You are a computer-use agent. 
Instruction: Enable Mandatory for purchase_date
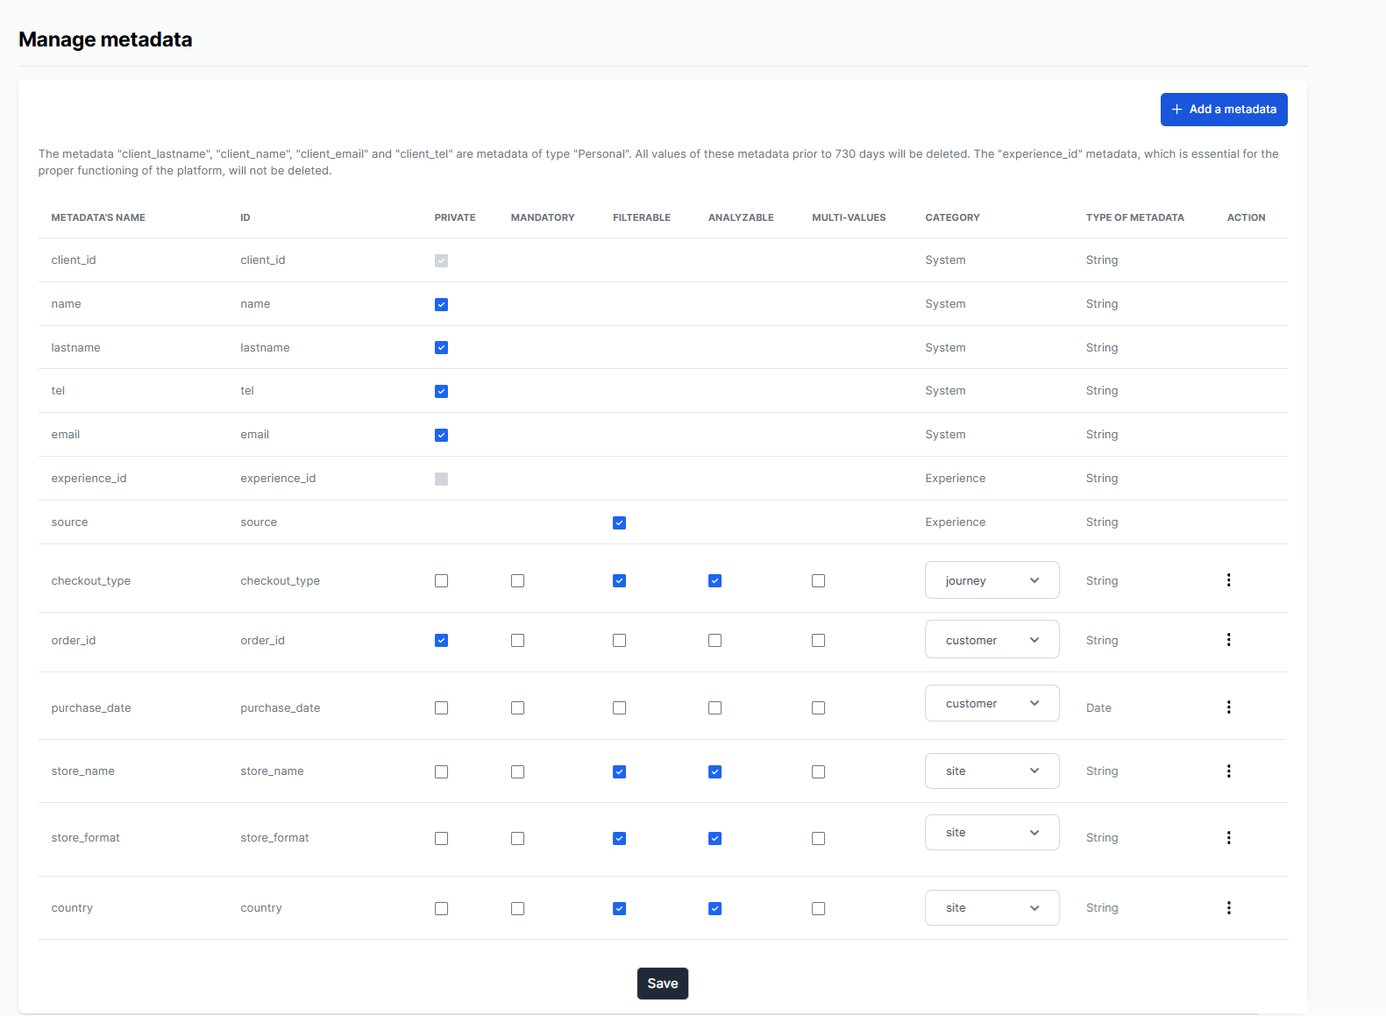tap(517, 708)
